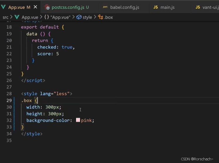Select style in the breadcrumb
This screenshot has height=163, width=219.
87,17
